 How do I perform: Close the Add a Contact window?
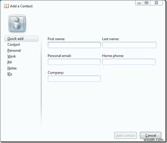pyautogui.click(x=156, y=3)
